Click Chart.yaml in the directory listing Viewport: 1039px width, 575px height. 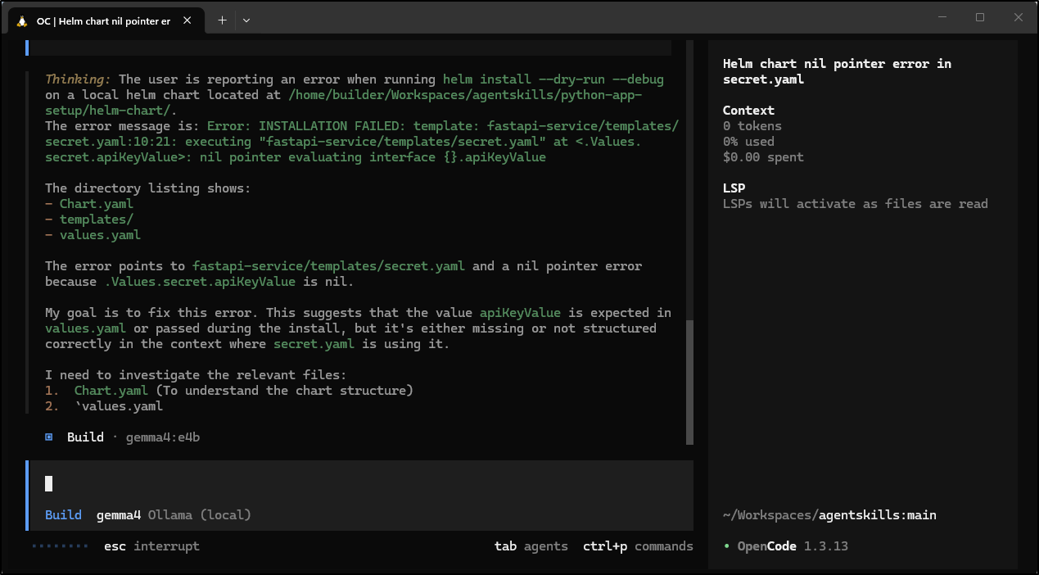[96, 203]
